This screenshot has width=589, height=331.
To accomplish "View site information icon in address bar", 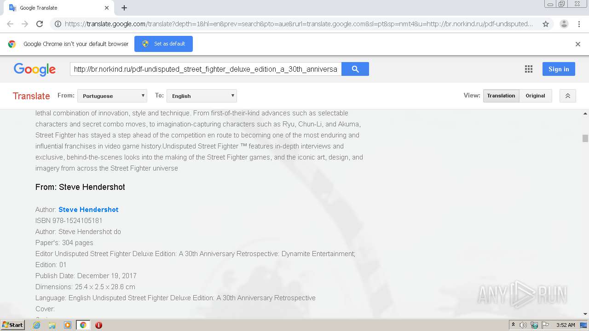I will (58, 24).
